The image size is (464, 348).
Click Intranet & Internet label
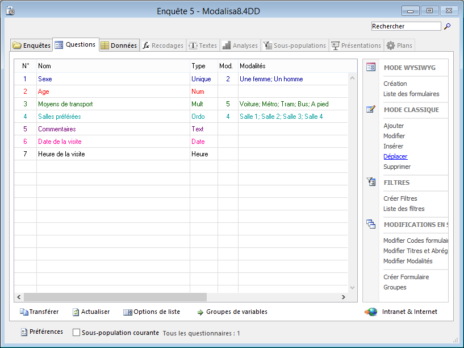pyautogui.click(x=409, y=312)
